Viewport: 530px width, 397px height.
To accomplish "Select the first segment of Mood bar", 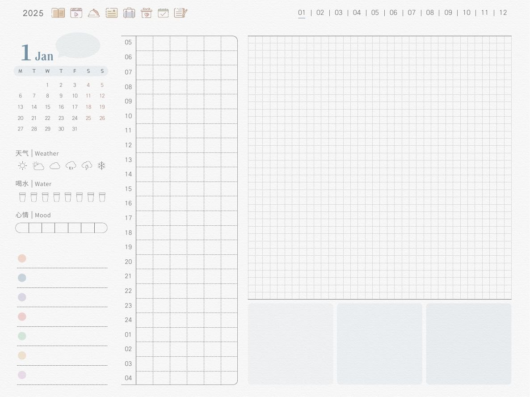I will 22,228.
